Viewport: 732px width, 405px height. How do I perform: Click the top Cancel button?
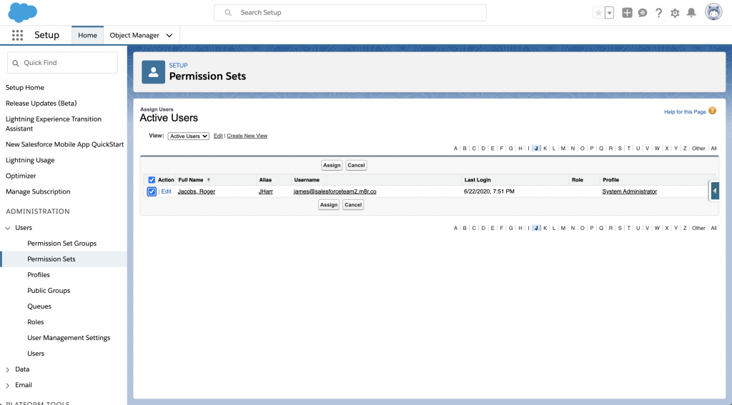356,165
